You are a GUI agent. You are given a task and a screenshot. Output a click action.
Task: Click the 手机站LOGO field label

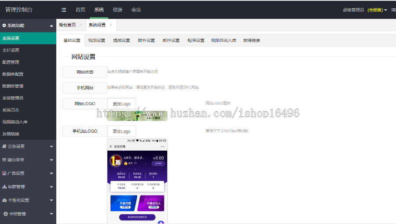click(85, 131)
